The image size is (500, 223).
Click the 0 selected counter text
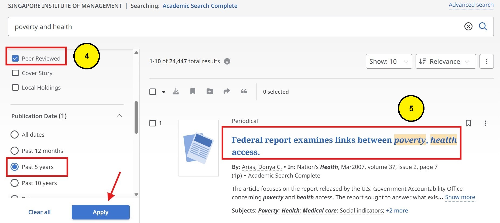[276, 92]
